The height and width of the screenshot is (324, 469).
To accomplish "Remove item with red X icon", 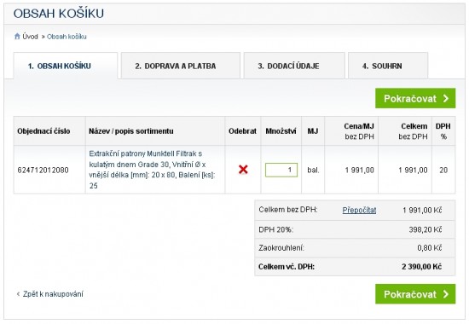I will pos(243,170).
